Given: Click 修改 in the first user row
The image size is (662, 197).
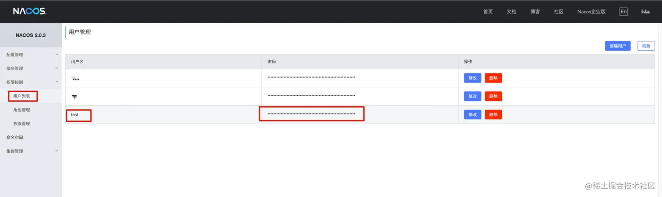Looking at the screenshot, I should tap(472, 78).
